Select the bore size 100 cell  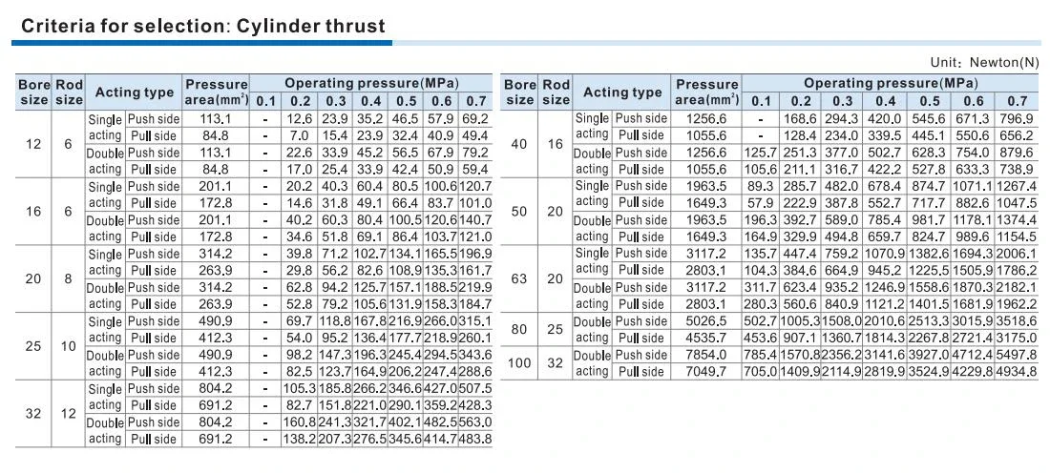pyautogui.click(x=519, y=363)
